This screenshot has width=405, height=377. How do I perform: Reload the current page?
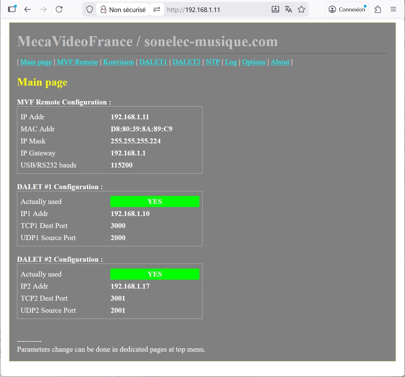(x=59, y=9)
